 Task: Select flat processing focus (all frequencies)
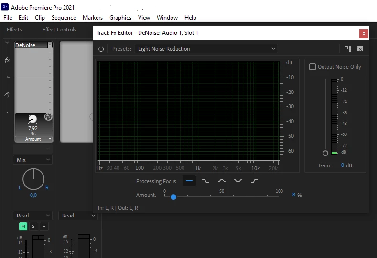pos(189,181)
